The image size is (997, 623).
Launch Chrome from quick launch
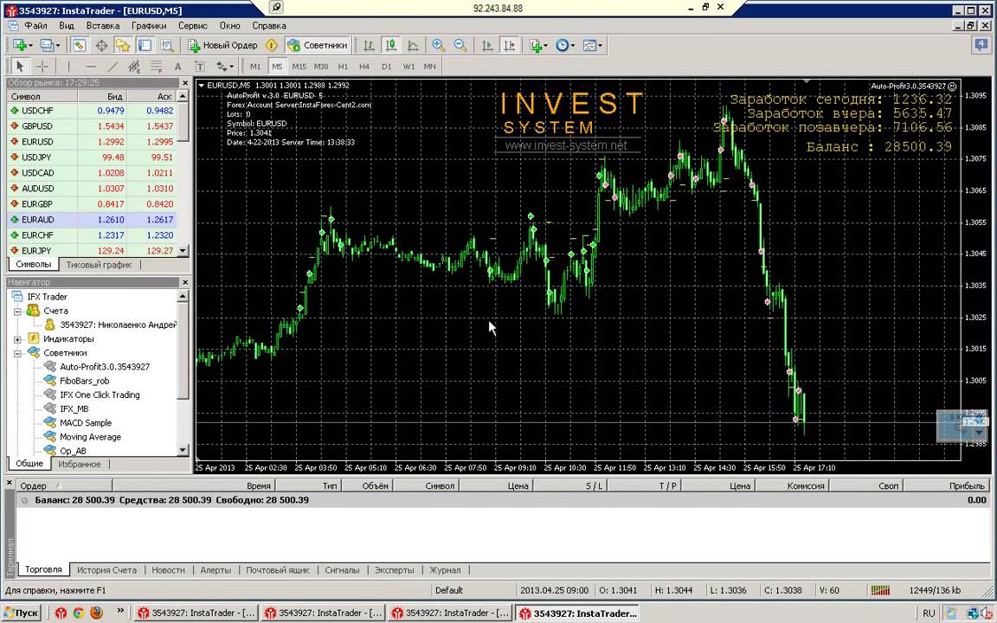coord(78,613)
